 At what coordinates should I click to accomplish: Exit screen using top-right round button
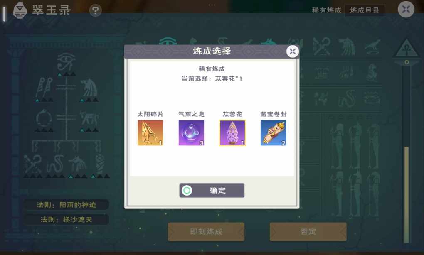[x=406, y=10]
